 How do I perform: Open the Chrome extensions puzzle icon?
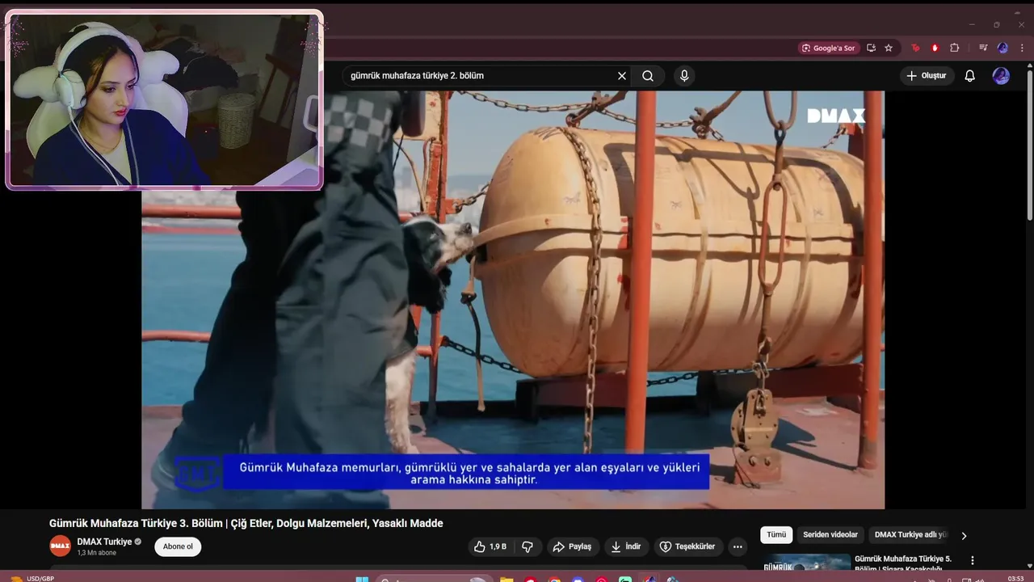tap(954, 48)
